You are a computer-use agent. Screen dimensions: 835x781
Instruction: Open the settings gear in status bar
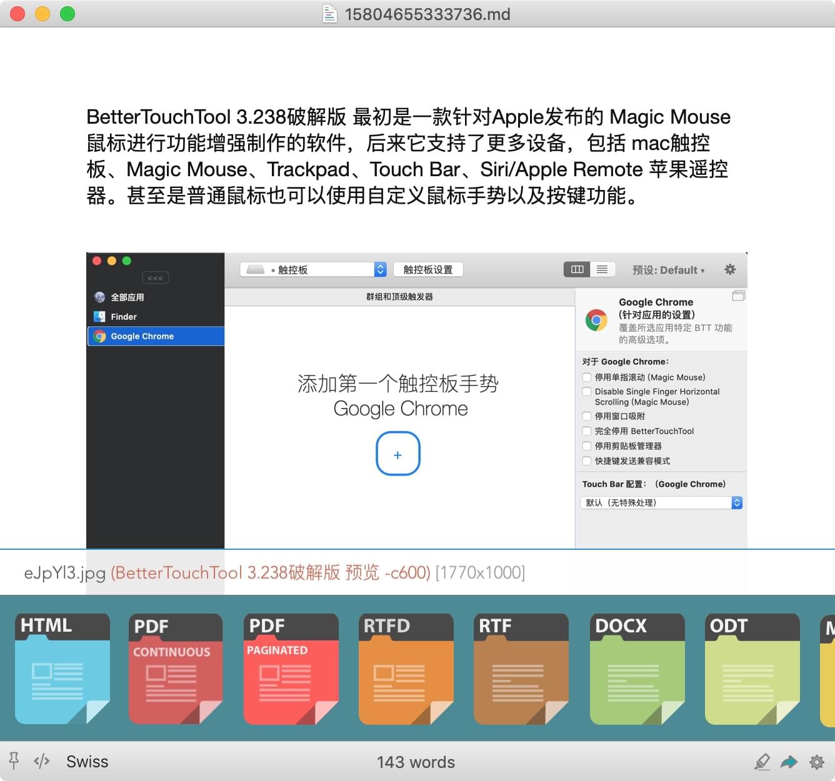pos(816,762)
